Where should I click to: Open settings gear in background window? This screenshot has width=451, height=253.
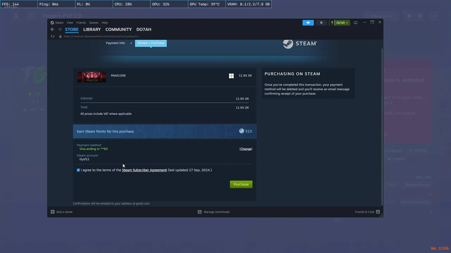tap(420, 16)
